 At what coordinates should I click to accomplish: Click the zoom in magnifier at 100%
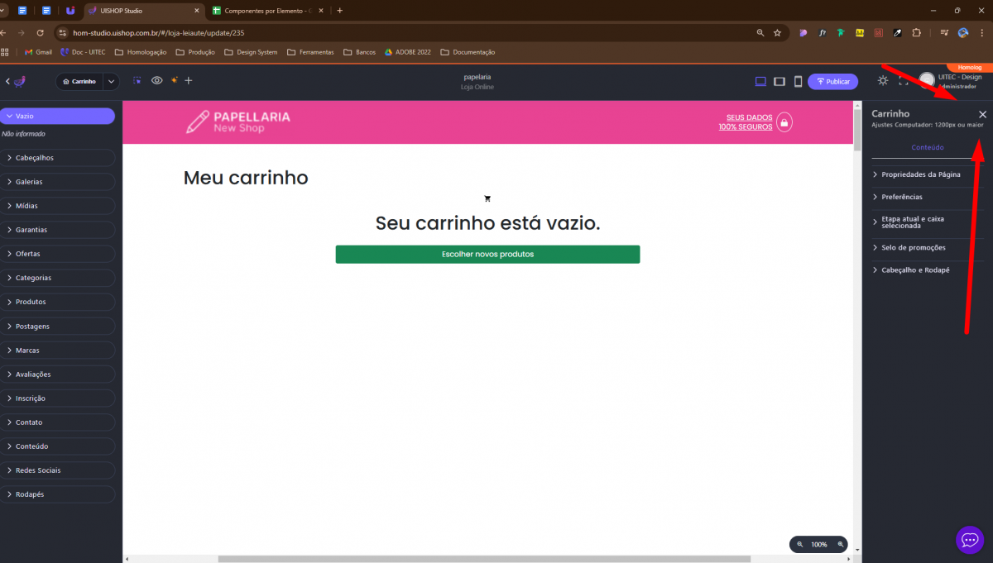coord(841,544)
